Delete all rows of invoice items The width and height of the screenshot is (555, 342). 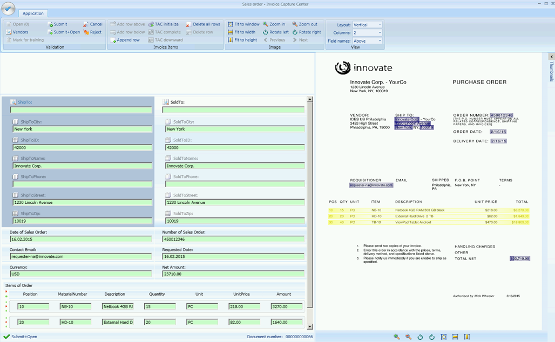(x=203, y=24)
